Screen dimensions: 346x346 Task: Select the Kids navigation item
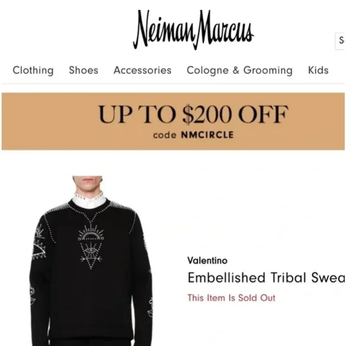tap(318, 70)
